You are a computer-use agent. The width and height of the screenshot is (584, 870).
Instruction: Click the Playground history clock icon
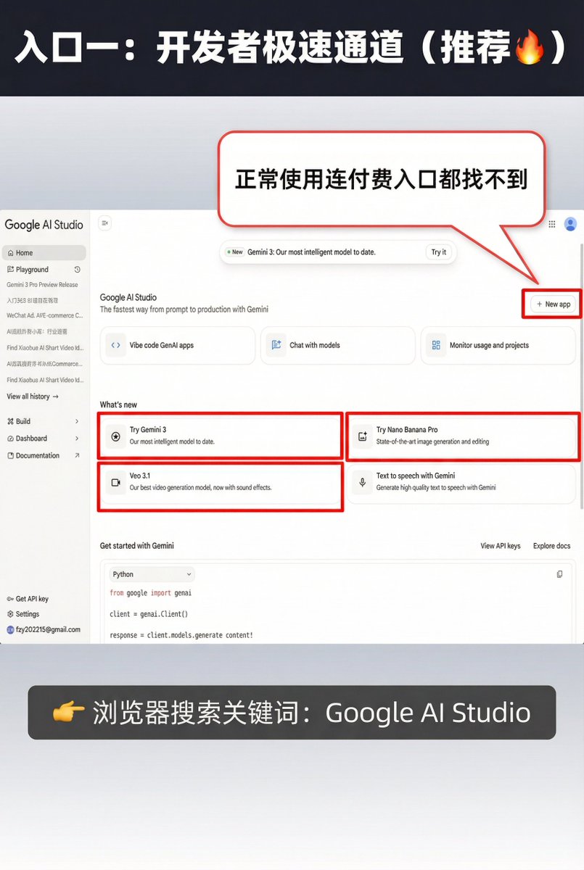pyautogui.click(x=78, y=270)
